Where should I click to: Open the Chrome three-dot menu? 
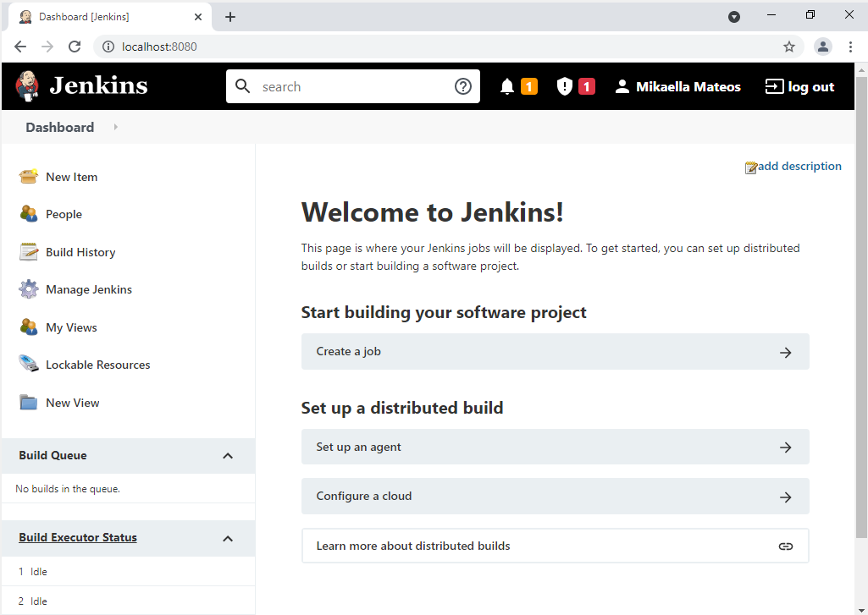(850, 47)
